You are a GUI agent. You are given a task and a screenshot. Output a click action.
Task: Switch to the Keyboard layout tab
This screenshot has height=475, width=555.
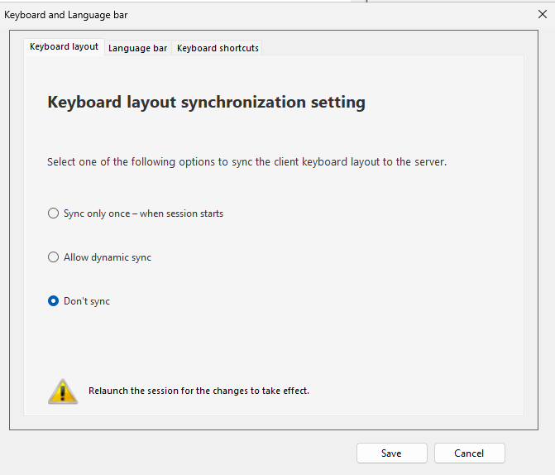pos(64,47)
